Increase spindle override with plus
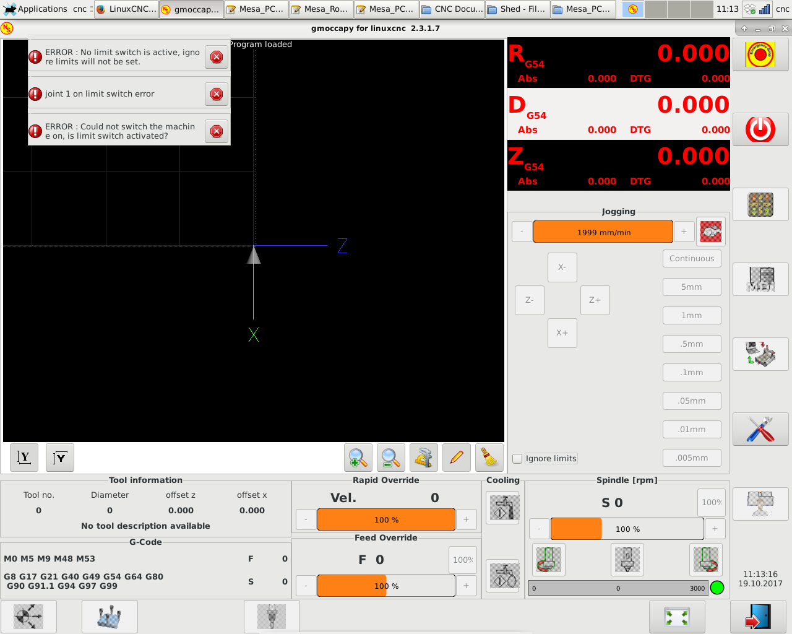 715,529
